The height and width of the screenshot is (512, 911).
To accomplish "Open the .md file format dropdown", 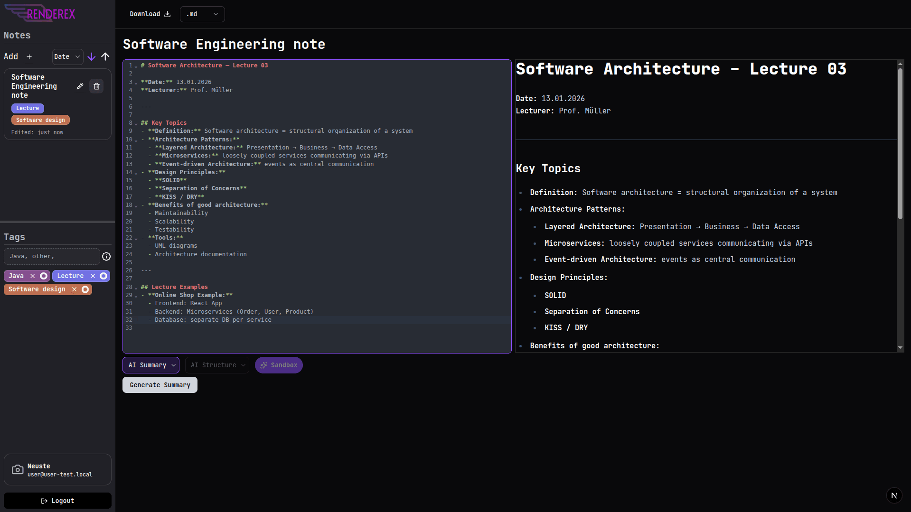I will coord(202,14).
